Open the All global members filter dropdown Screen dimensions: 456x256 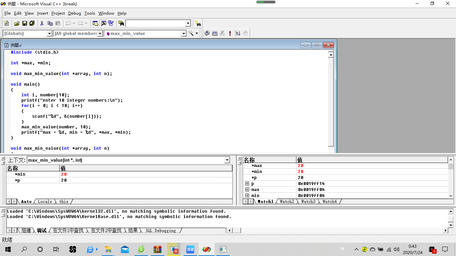point(99,33)
